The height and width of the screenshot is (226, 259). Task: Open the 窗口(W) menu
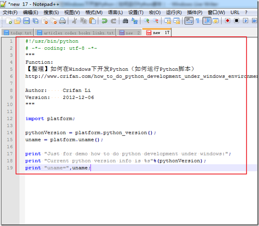216,13
